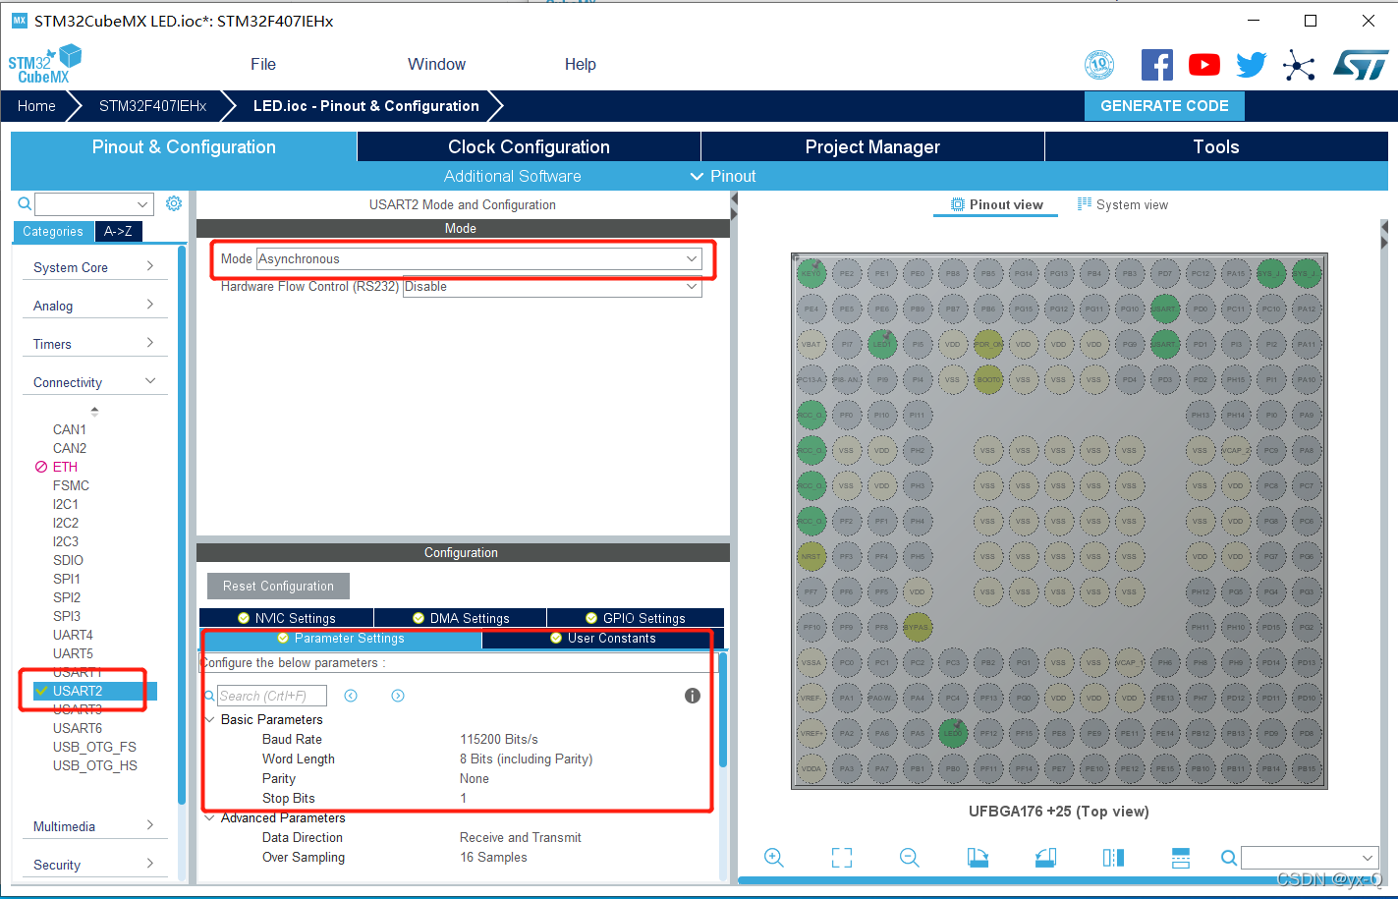Image resolution: width=1398 pixels, height=899 pixels.
Task: Switch to Pinout view
Action: pos(996,204)
